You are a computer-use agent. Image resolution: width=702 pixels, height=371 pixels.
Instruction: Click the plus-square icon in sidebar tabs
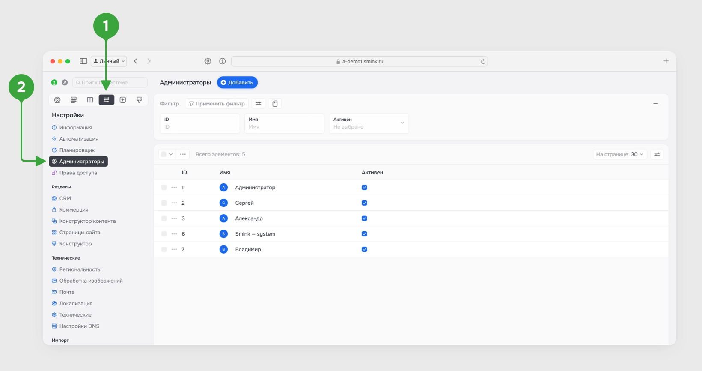123,100
